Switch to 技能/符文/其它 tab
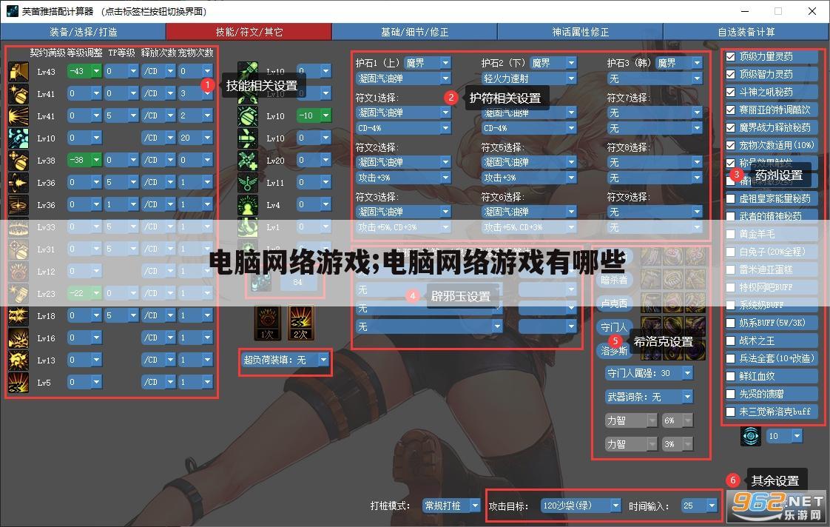The width and height of the screenshot is (830, 527). [249, 32]
